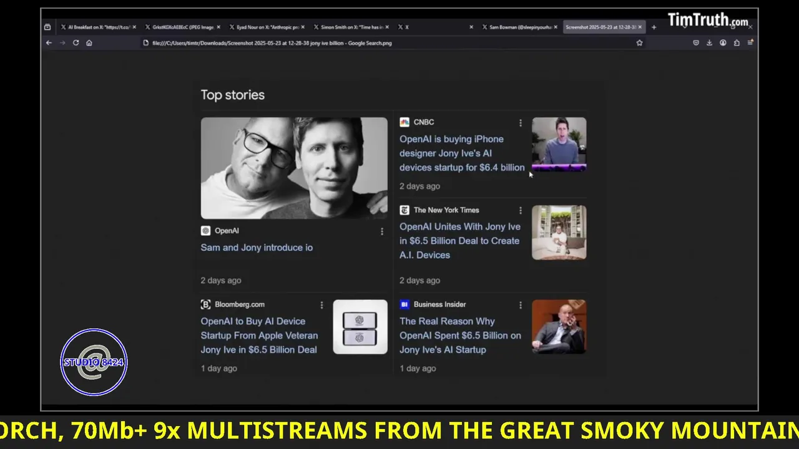Open CNBC headline about $6.4 billion deal
The width and height of the screenshot is (799, 449).
[x=462, y=153]
